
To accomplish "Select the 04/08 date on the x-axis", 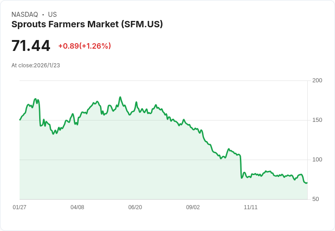I will [77, 207].
